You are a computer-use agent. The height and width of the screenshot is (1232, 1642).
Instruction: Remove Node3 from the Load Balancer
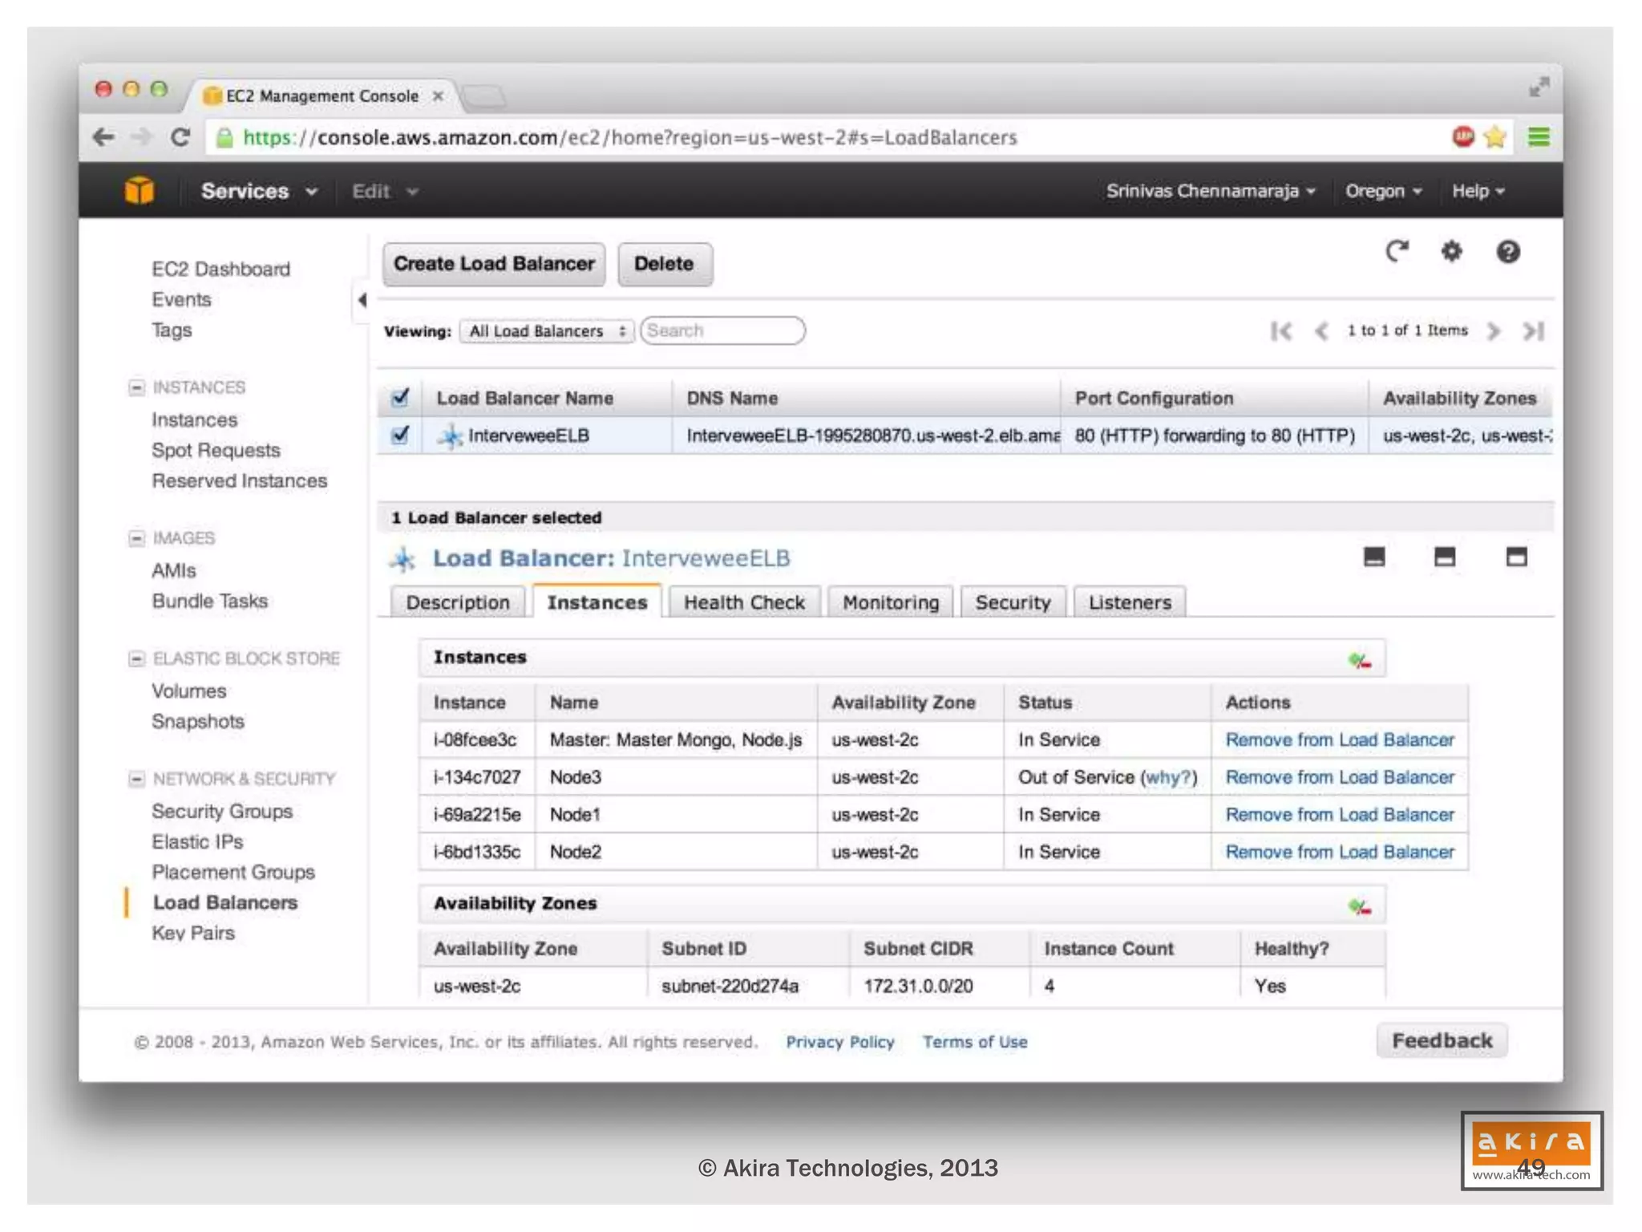click(x=1339, y=777)
